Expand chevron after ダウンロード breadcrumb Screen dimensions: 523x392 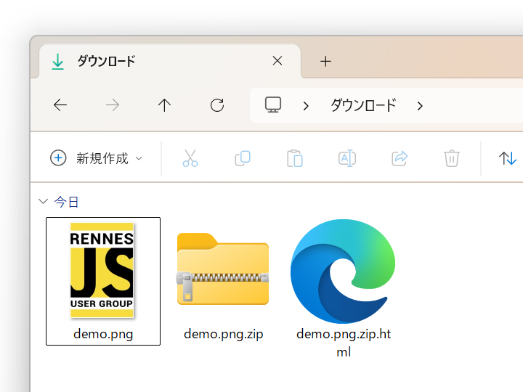pos(420,106)
